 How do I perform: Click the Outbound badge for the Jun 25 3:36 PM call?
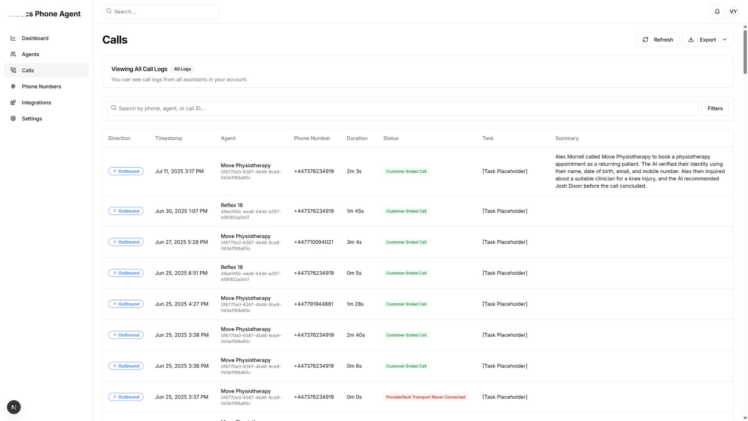click(126, 366)
